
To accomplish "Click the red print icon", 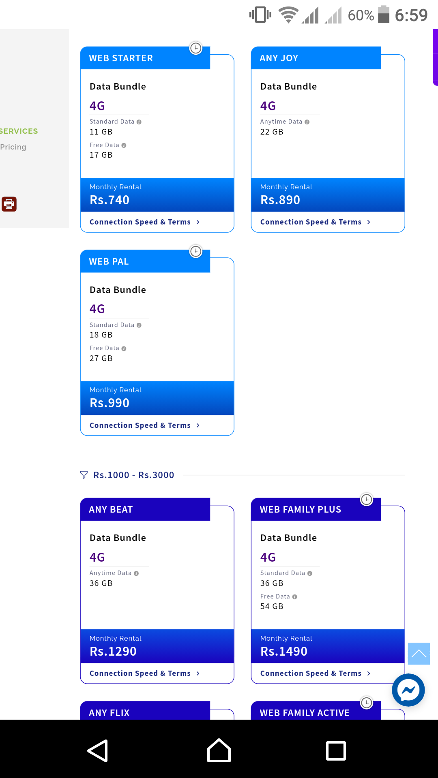I will tap(9, 204).
